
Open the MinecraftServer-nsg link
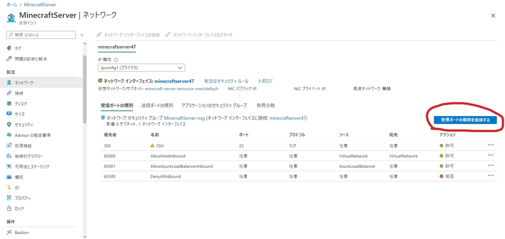(184, 118)
